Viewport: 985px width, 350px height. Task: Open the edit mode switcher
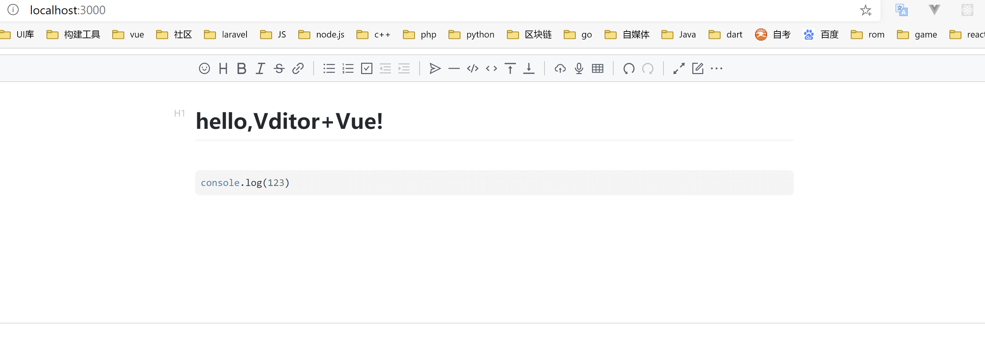tap(698, 68)
